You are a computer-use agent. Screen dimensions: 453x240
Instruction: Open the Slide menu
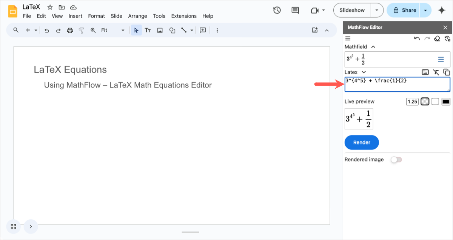click(x=117, y=16)
